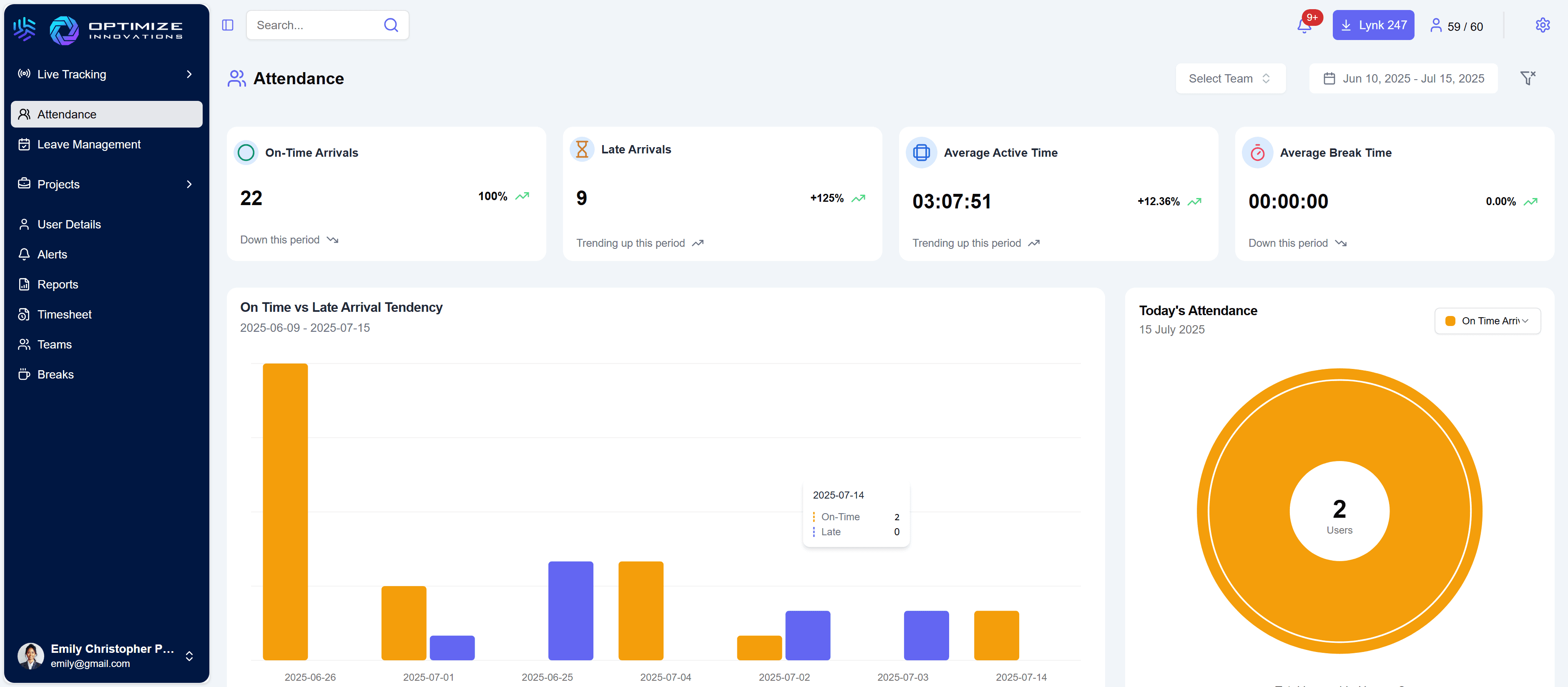Open the Reports menu item
This screenshot has height=687, width=1568.
click(x=58, y=284)
